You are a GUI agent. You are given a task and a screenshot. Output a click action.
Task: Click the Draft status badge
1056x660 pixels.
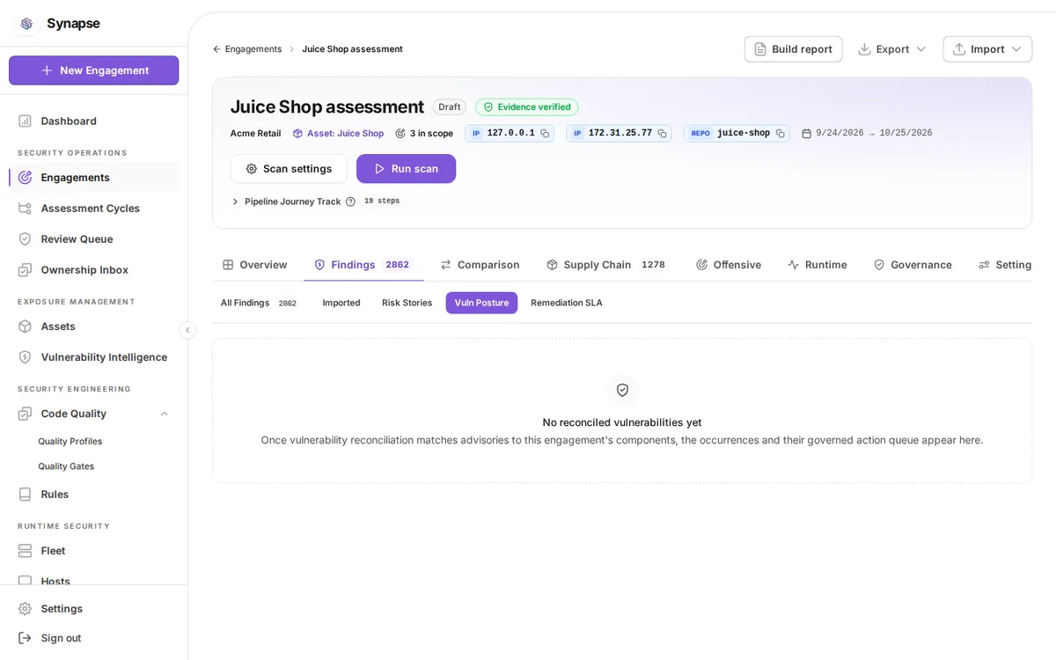pyautogui.click(x=450, y=107)
